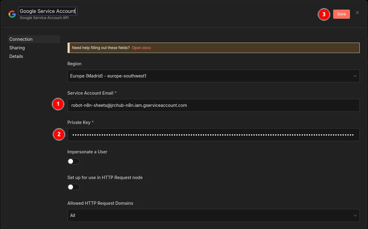Click the 'Impersonate a User' label
The image size is (368, 229).
pos(87,152)
